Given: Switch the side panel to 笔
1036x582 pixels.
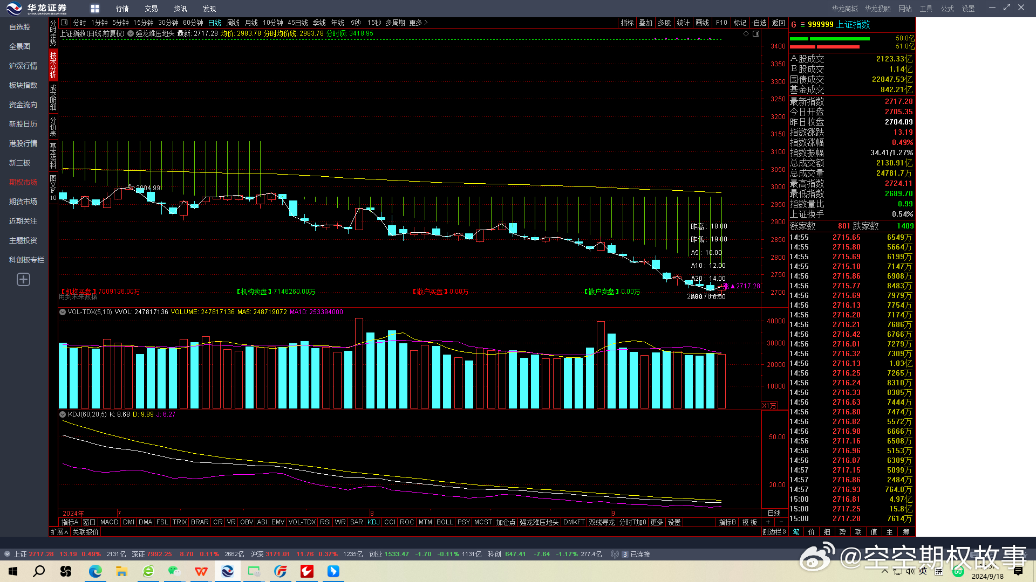Looking at the screenshot, I should pyautogui.click(x=796, y=532).
